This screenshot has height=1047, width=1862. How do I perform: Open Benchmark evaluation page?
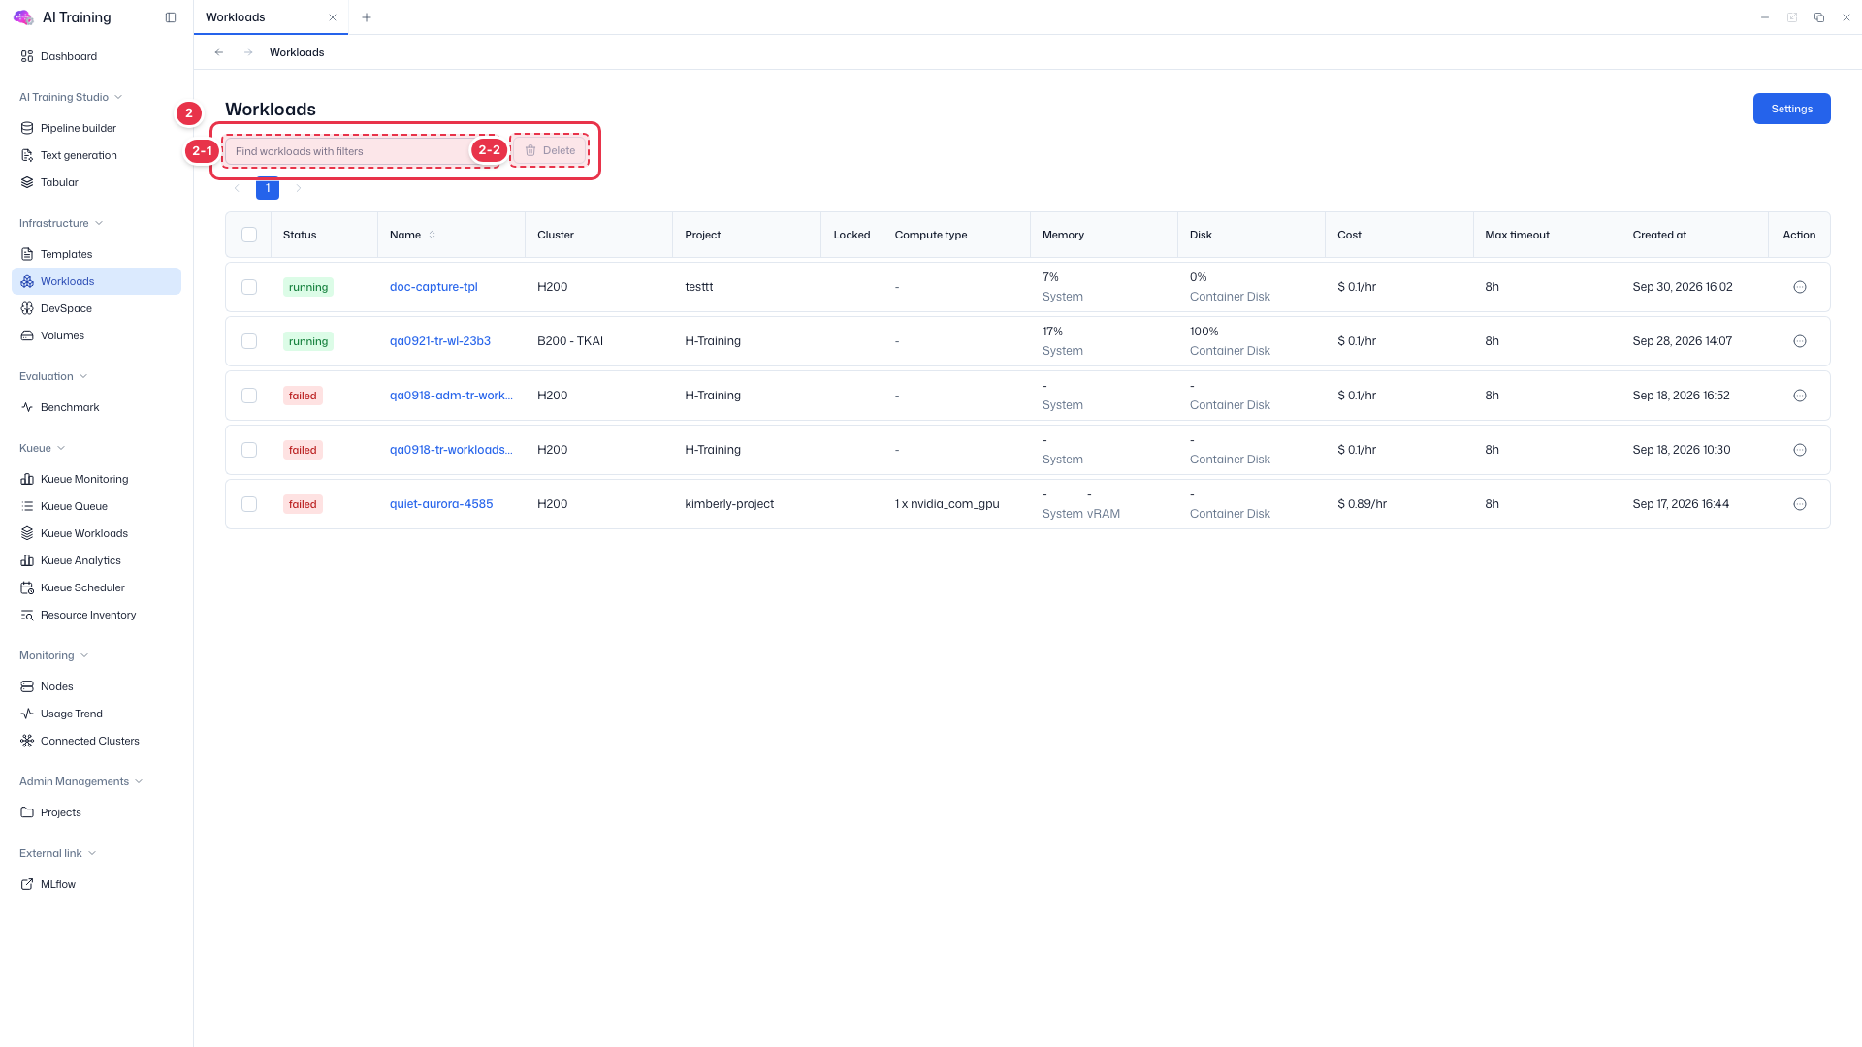pyautogui.click(x=96, y=407)
